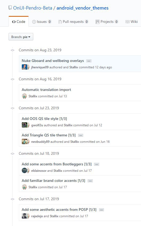Click neobuddy89's avatar on Triangle QS tile commit
The height and width of the screenshot is (226, 141).
[x=24, y=141]
